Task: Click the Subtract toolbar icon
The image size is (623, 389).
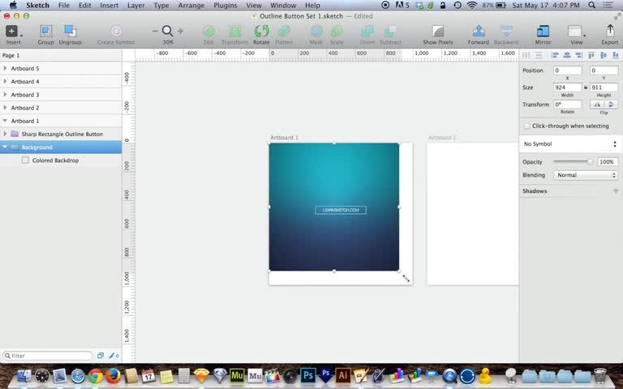Action: click(390, 31)
